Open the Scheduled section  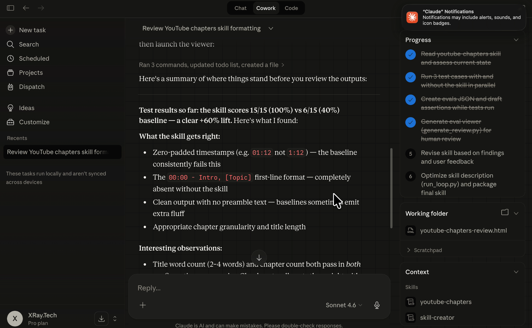tap(34, 58)
